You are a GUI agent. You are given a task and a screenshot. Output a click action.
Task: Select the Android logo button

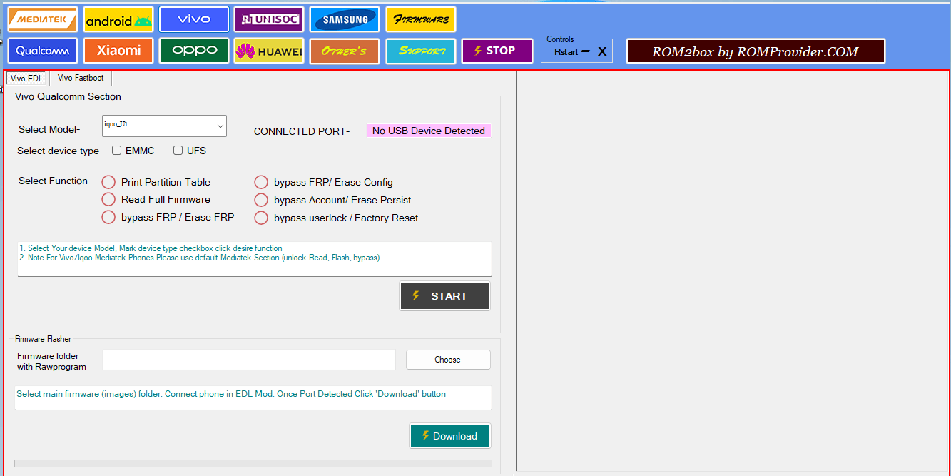tap(118, 19)
